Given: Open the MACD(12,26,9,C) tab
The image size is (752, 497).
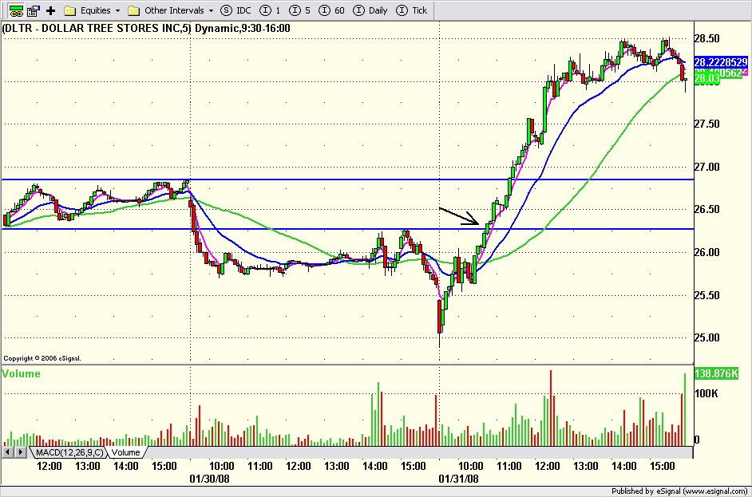Looking at the screenshot, I should pyautogui.click(x=69, y=452).
